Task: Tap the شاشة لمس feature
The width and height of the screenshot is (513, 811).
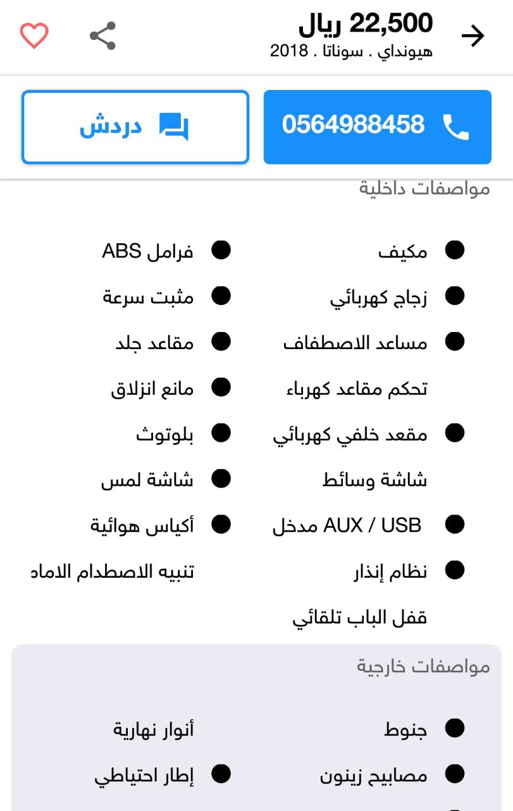Action: click(x=147, y=480)
